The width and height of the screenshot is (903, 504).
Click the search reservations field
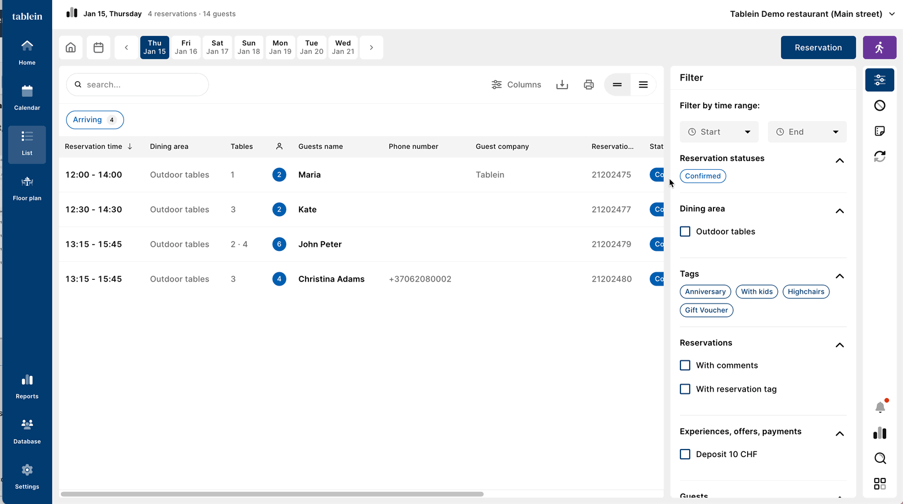[137, 85]
